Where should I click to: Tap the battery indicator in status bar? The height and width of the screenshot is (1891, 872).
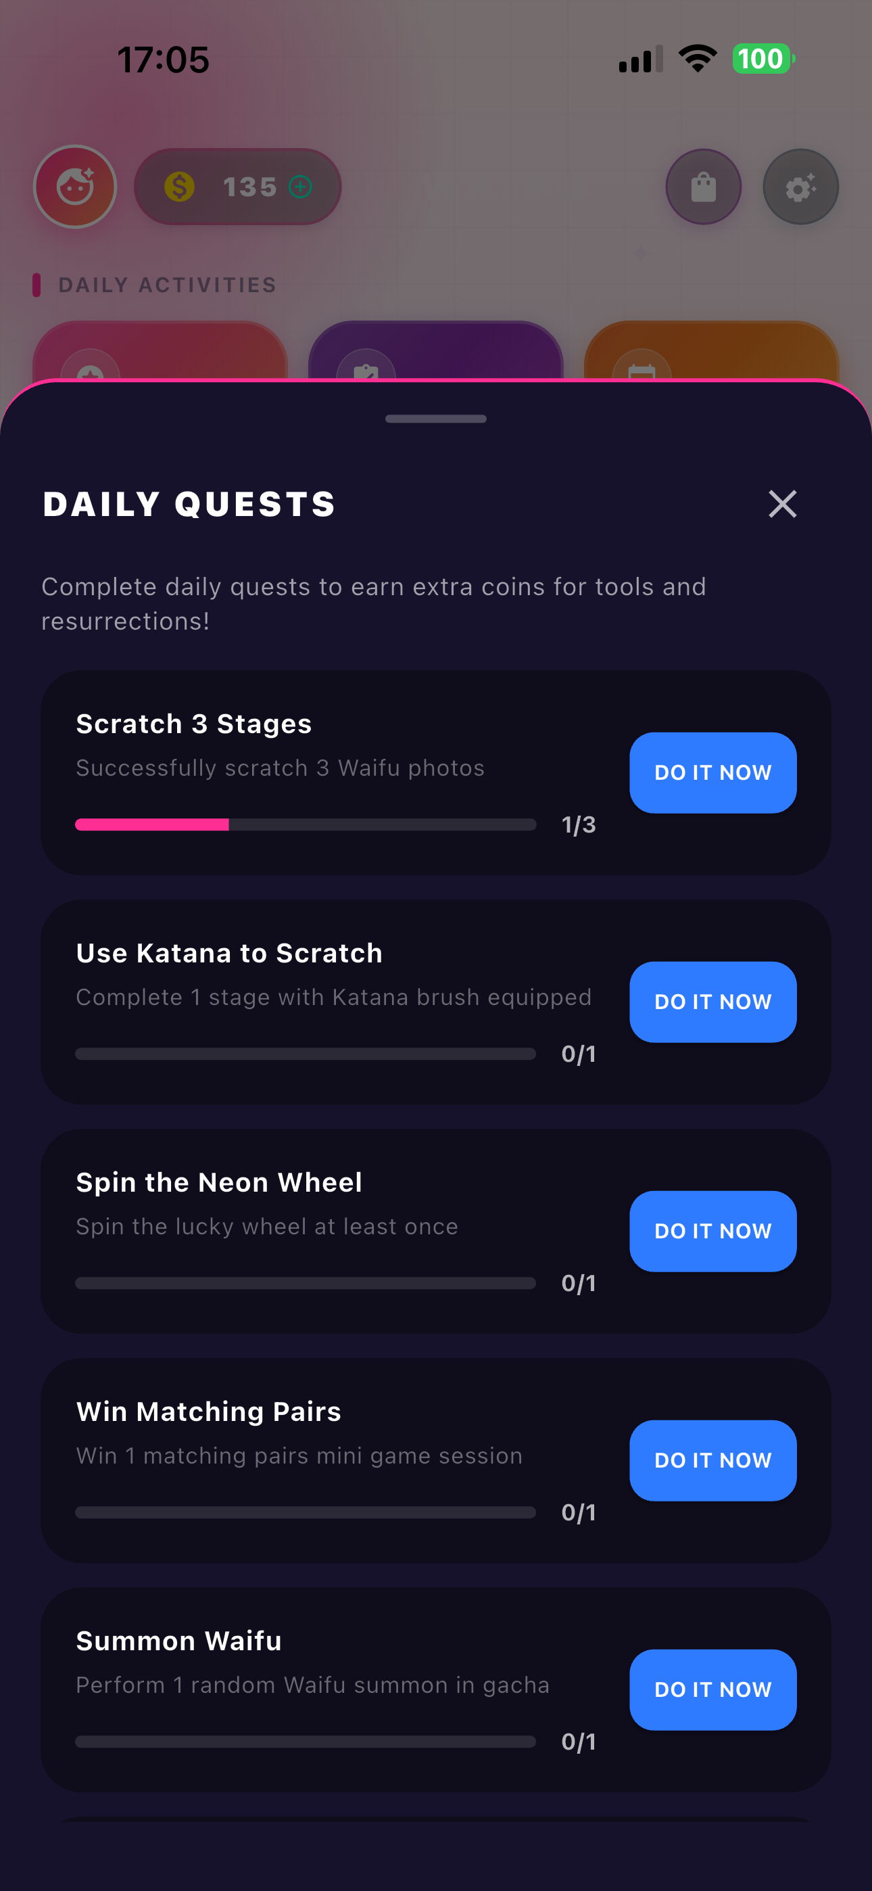click(763, 59)
